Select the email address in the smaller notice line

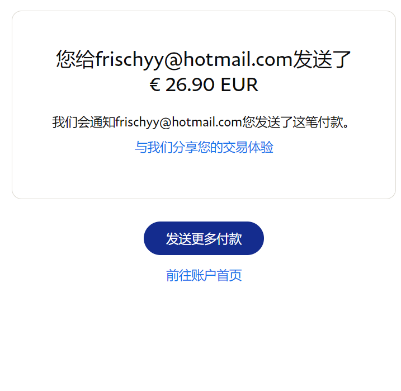point(179,123)
